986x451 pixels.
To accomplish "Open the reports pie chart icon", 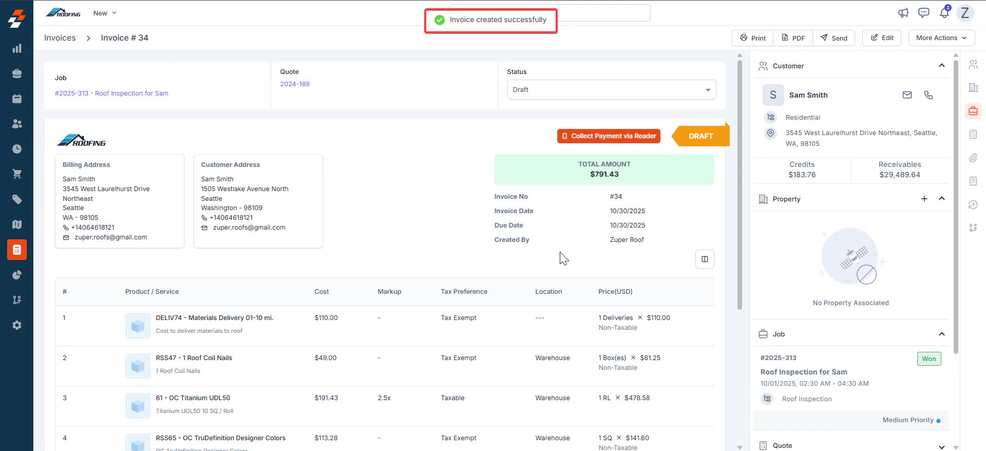I will [x=17, y=275].
